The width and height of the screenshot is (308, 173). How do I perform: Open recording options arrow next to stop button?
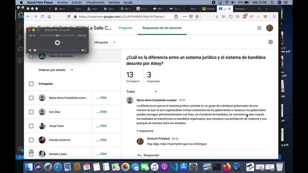(62, 43)
